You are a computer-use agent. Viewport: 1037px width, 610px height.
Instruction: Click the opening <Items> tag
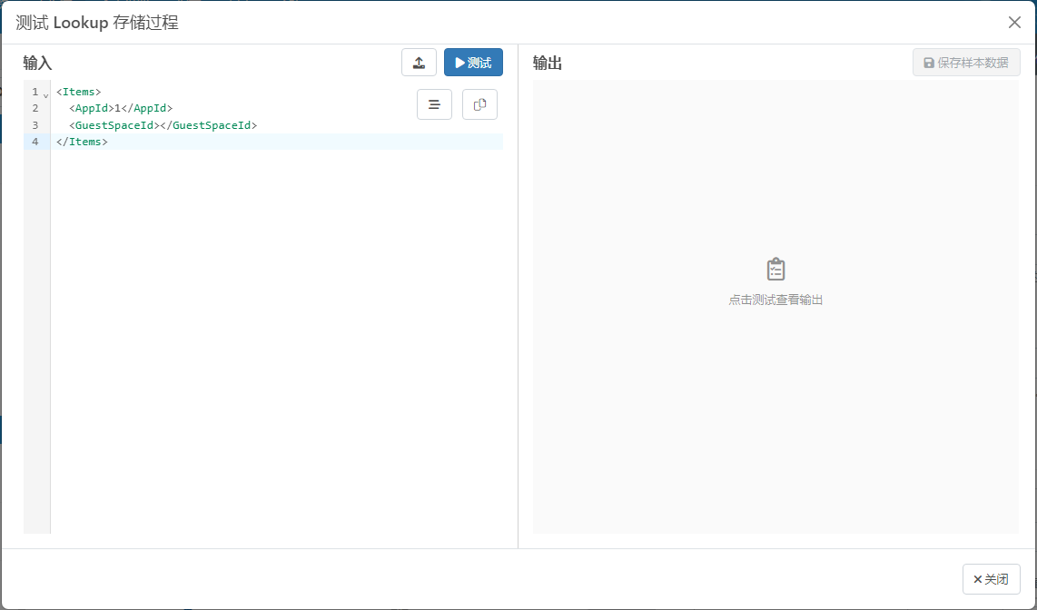click(x=78, y=92)
